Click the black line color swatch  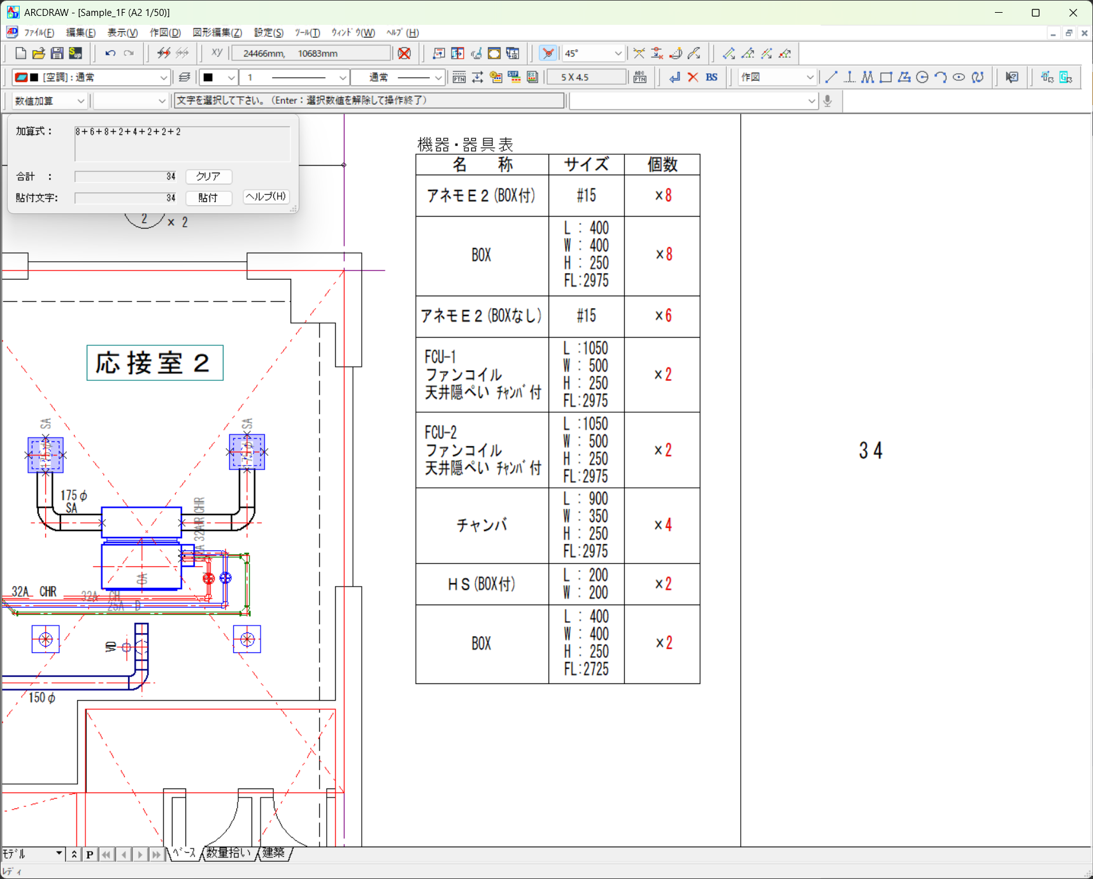click(x=208, y=77)
